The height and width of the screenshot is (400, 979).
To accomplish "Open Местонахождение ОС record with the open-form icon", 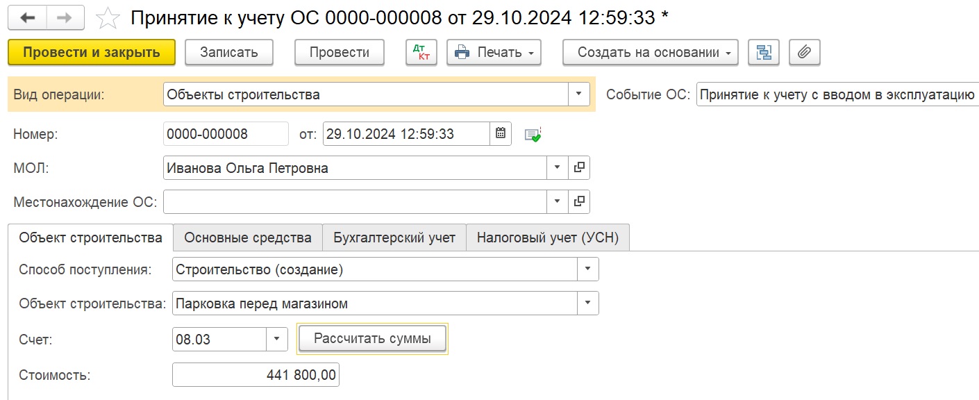I will [579, 202].
